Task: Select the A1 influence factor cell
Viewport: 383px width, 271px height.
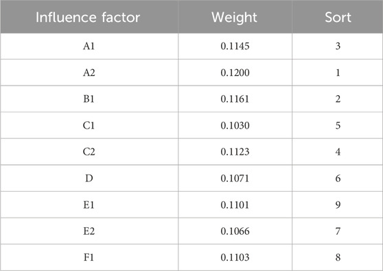Action: tap(89, 46)
